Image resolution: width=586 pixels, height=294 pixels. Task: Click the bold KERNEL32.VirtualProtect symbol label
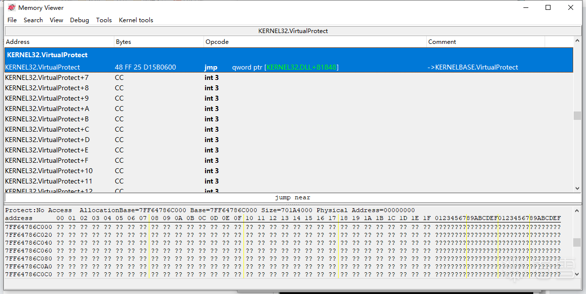click(x=47, y=55)
